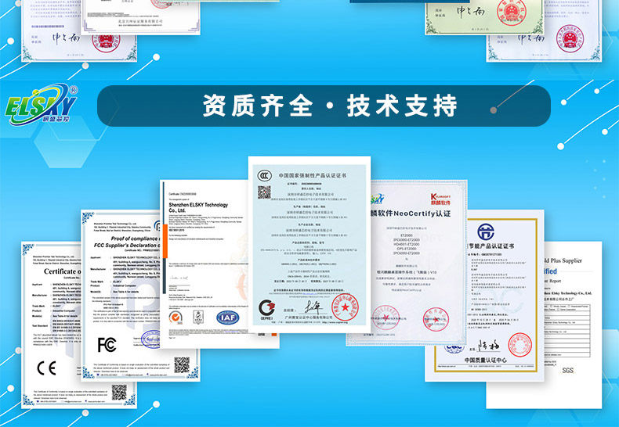Screen dimensions: 619x427
Task: Click the 'FCC Supplier's Declaration' title
Action: pyautogui.click(x=126, y=245)
